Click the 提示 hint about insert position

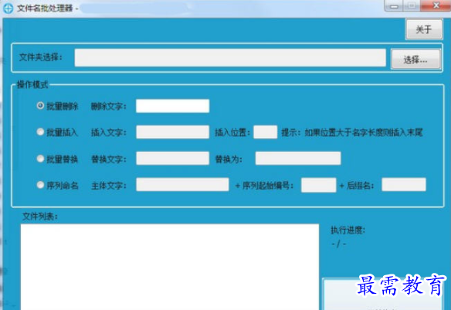[x=352, y=132]
